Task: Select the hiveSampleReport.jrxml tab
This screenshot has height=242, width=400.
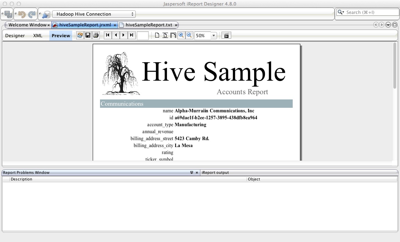Action: (85, 25)
